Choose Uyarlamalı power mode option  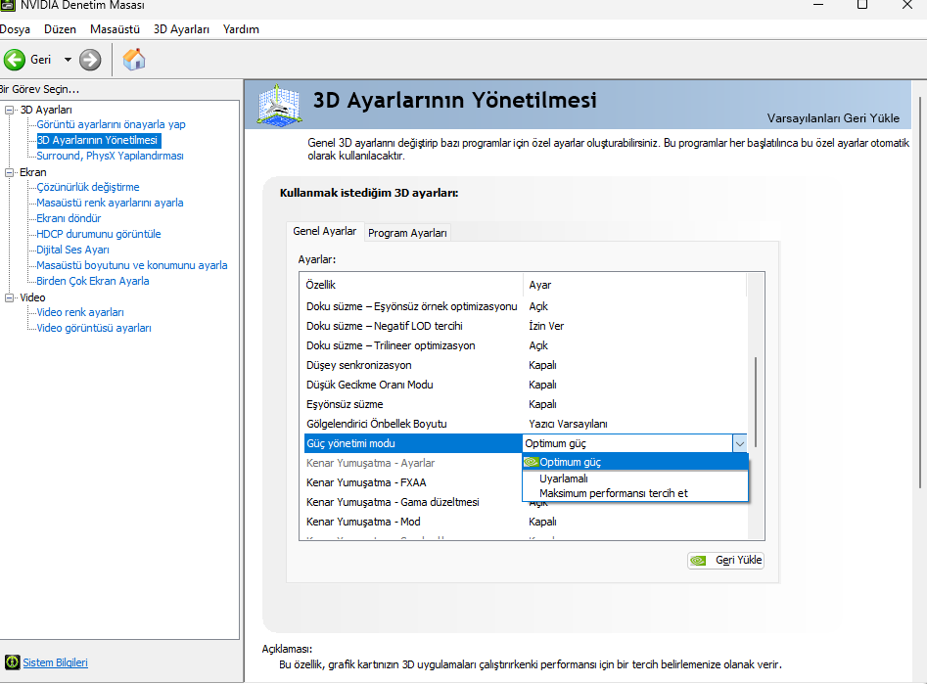[x=635, y=479]
